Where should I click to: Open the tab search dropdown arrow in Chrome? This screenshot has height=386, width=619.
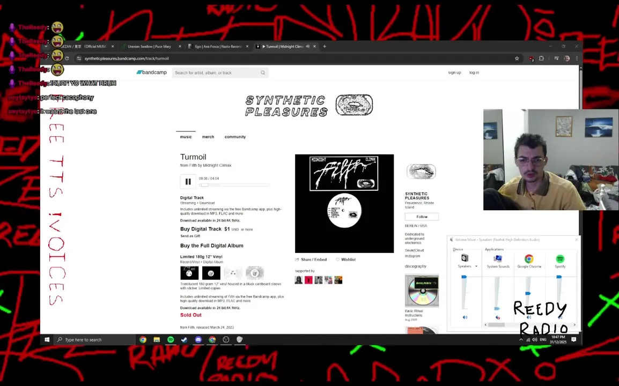[46, 46]
